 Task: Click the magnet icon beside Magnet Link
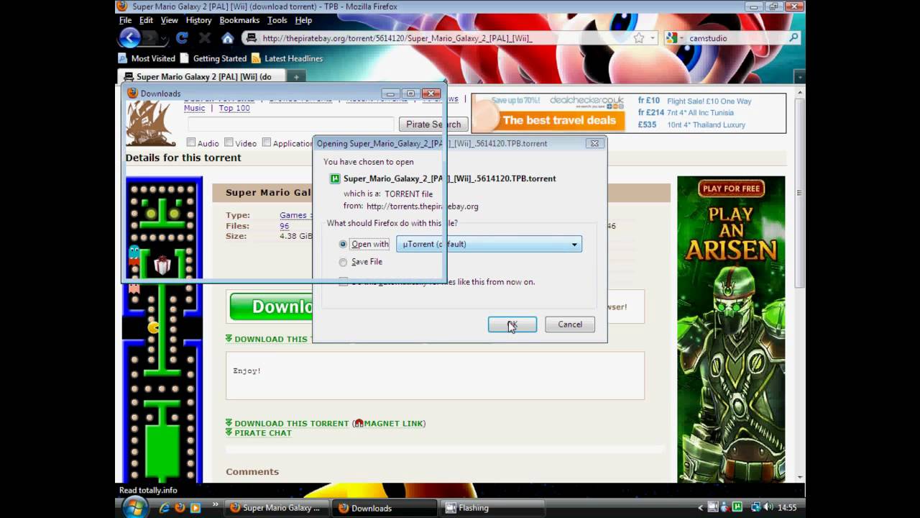[359, 424]
